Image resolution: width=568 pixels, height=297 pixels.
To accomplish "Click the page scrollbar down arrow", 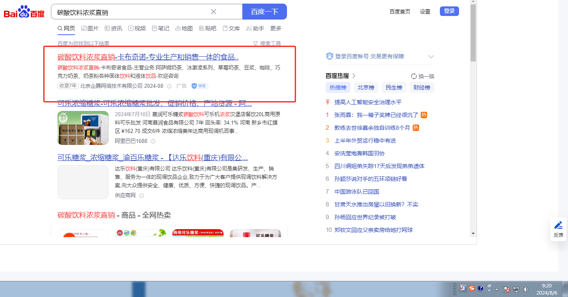I will 473,233.
